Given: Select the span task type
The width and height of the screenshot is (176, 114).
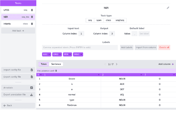Looking at the screenshot, I should coord(99,20).
